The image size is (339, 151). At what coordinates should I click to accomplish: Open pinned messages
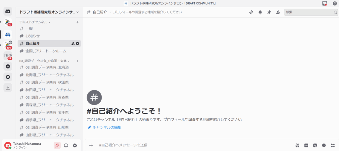(269, 12)
